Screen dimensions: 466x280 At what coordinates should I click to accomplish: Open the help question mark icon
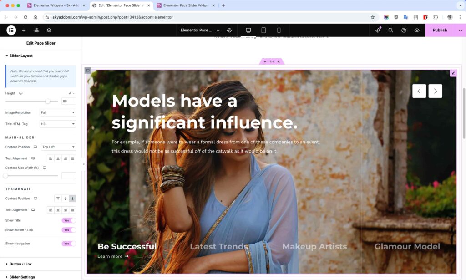404,31
